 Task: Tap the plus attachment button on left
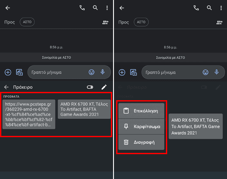coord(8,72)
